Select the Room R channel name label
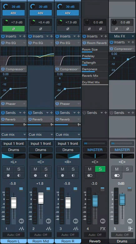The width and height of the screenshot is (136, 244). tap(68, 241)
